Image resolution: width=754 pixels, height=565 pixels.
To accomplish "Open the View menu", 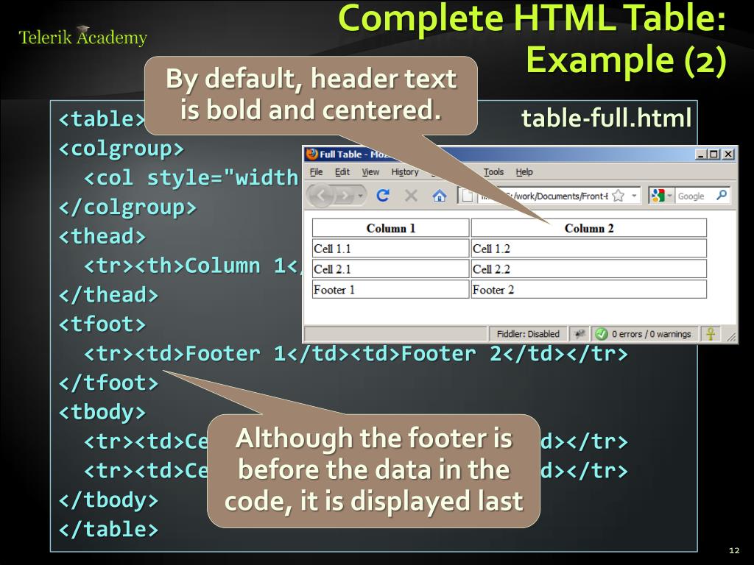I will (x=370, y=172).
